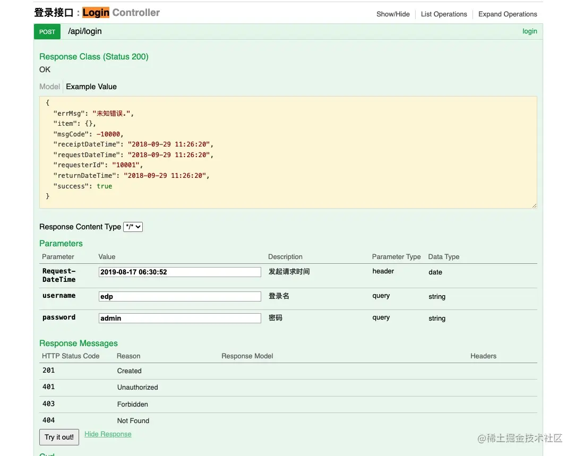Image resolution: width=575 pixels, height=456 pixels.
Task: Click the Try it out! button
Action: pos(59,437)
